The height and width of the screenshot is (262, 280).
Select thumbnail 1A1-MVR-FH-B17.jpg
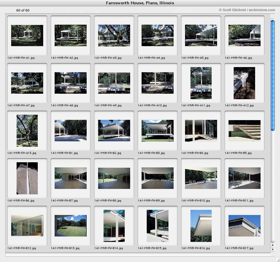245,226
